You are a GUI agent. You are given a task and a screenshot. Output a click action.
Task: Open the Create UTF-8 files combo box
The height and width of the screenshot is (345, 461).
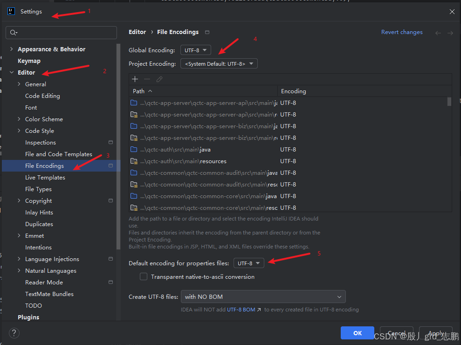[263, 297]
